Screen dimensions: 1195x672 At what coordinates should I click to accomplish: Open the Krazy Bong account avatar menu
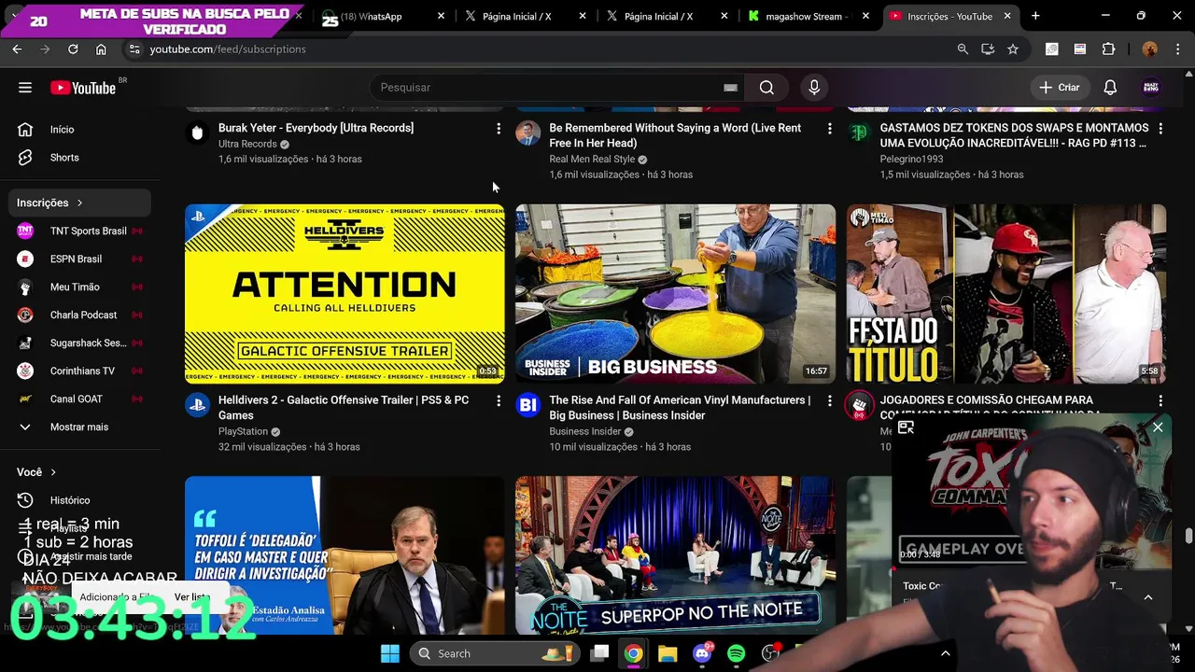point(1151,88)
